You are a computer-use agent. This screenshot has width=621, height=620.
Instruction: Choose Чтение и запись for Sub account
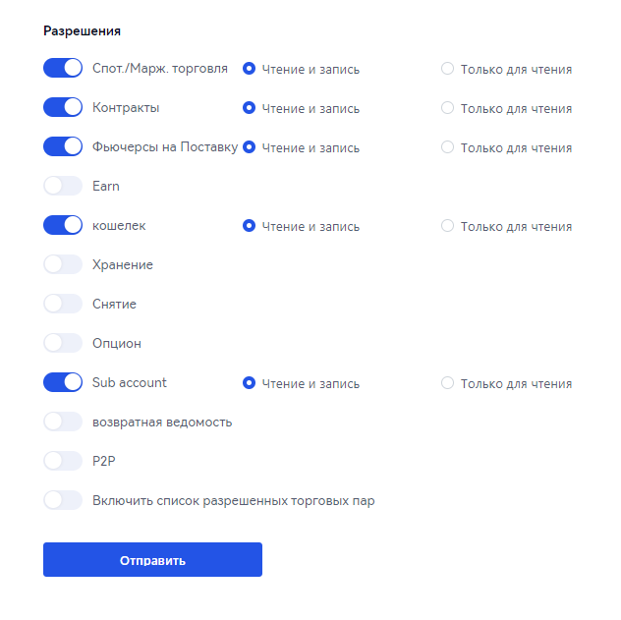(250, 383)
